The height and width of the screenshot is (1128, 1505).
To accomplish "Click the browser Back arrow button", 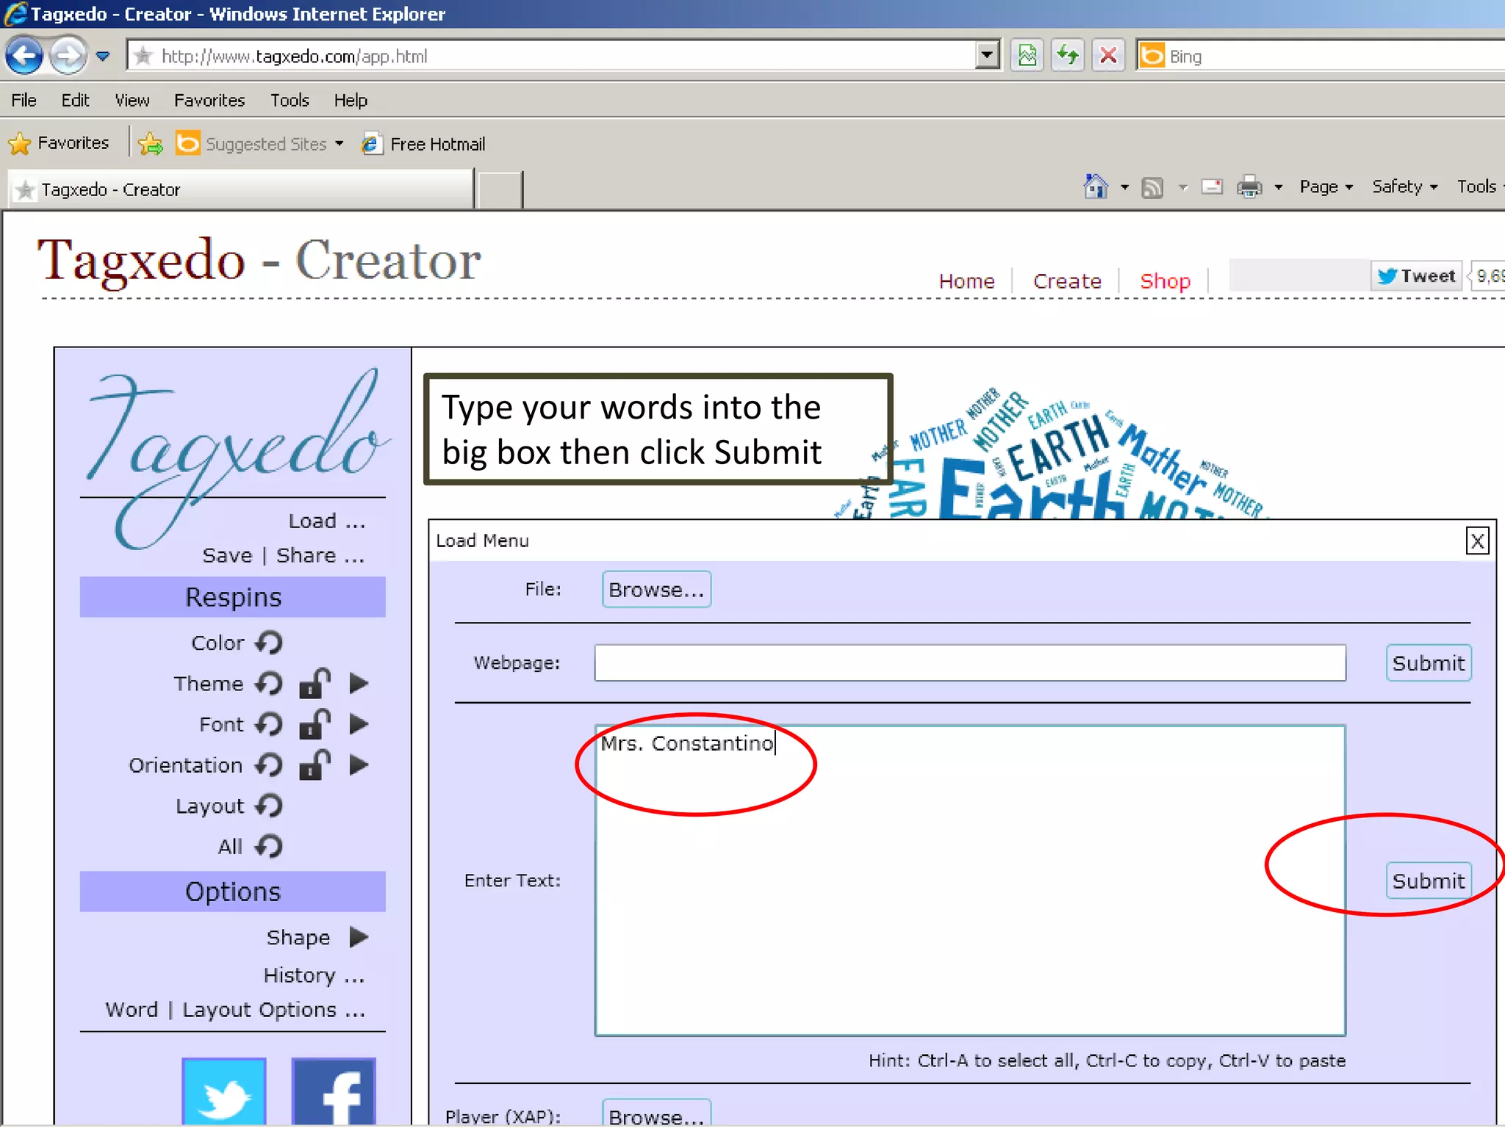I will click(x=24, y=56).
